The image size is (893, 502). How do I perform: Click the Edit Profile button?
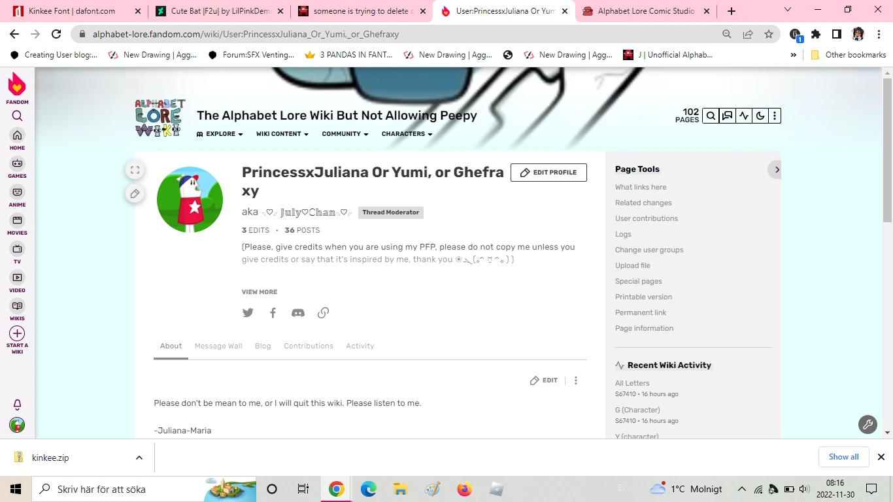point(548,173)
